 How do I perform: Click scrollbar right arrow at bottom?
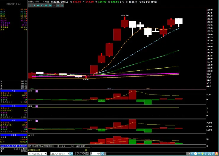coord(189,154)
